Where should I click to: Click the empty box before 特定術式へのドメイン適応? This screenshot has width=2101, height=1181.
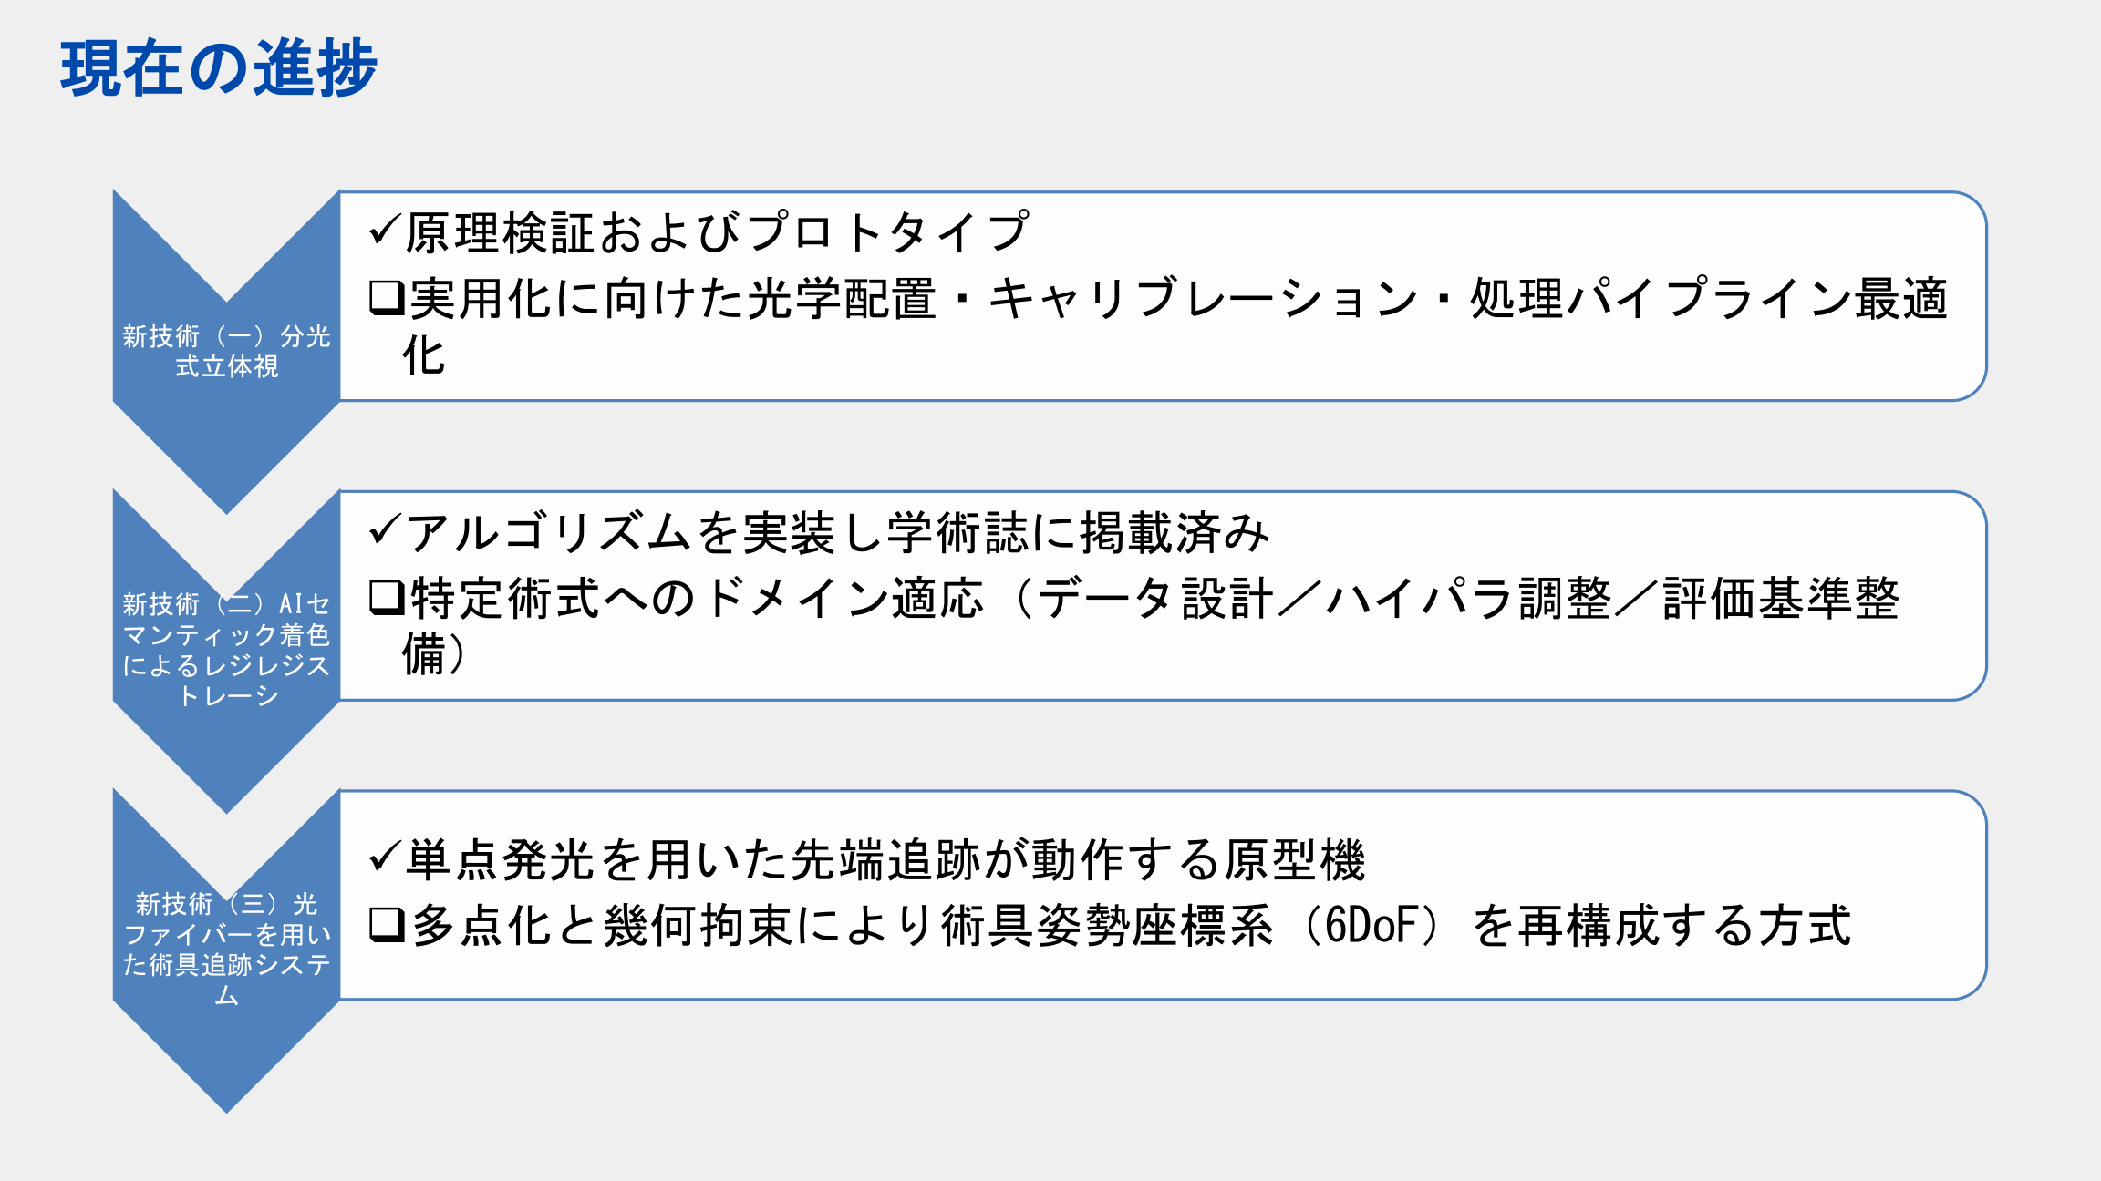click(x=387, y=598)
